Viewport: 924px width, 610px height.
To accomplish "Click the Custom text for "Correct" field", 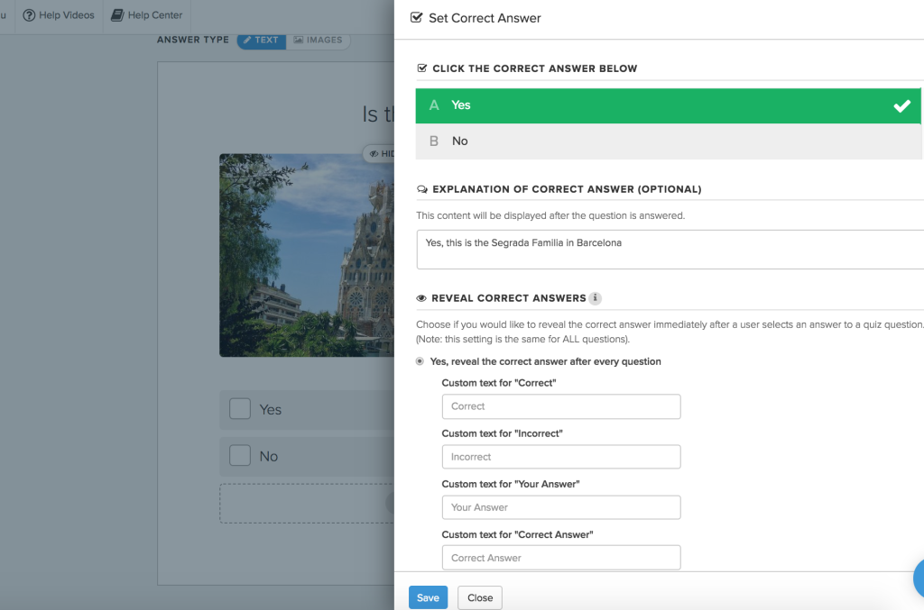I will tap(561, 406).
